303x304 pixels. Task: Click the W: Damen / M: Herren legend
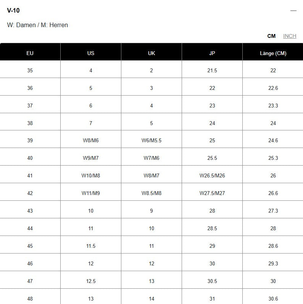tap(37, 25)
